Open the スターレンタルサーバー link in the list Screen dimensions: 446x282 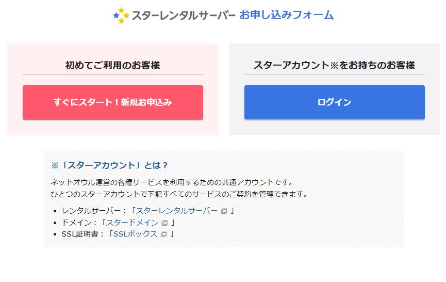pos(176,211)
